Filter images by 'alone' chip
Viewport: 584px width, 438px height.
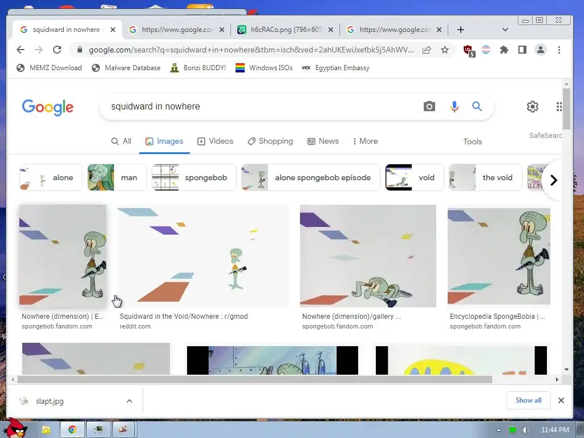(x=51, y=178)
